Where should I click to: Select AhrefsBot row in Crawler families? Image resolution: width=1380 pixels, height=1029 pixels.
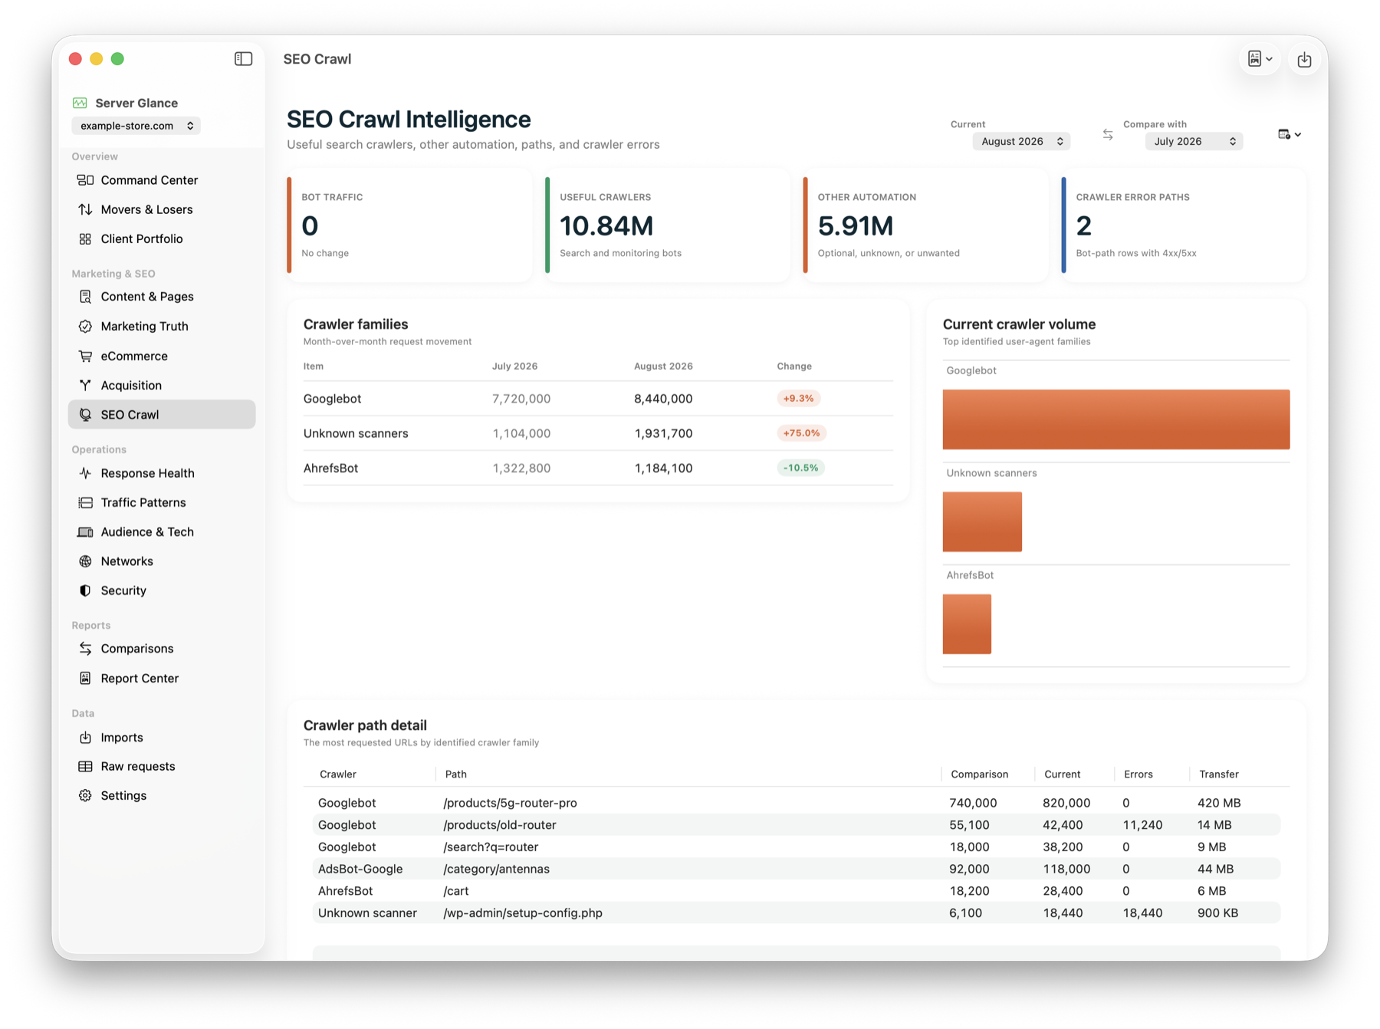[x=598, y=468]
